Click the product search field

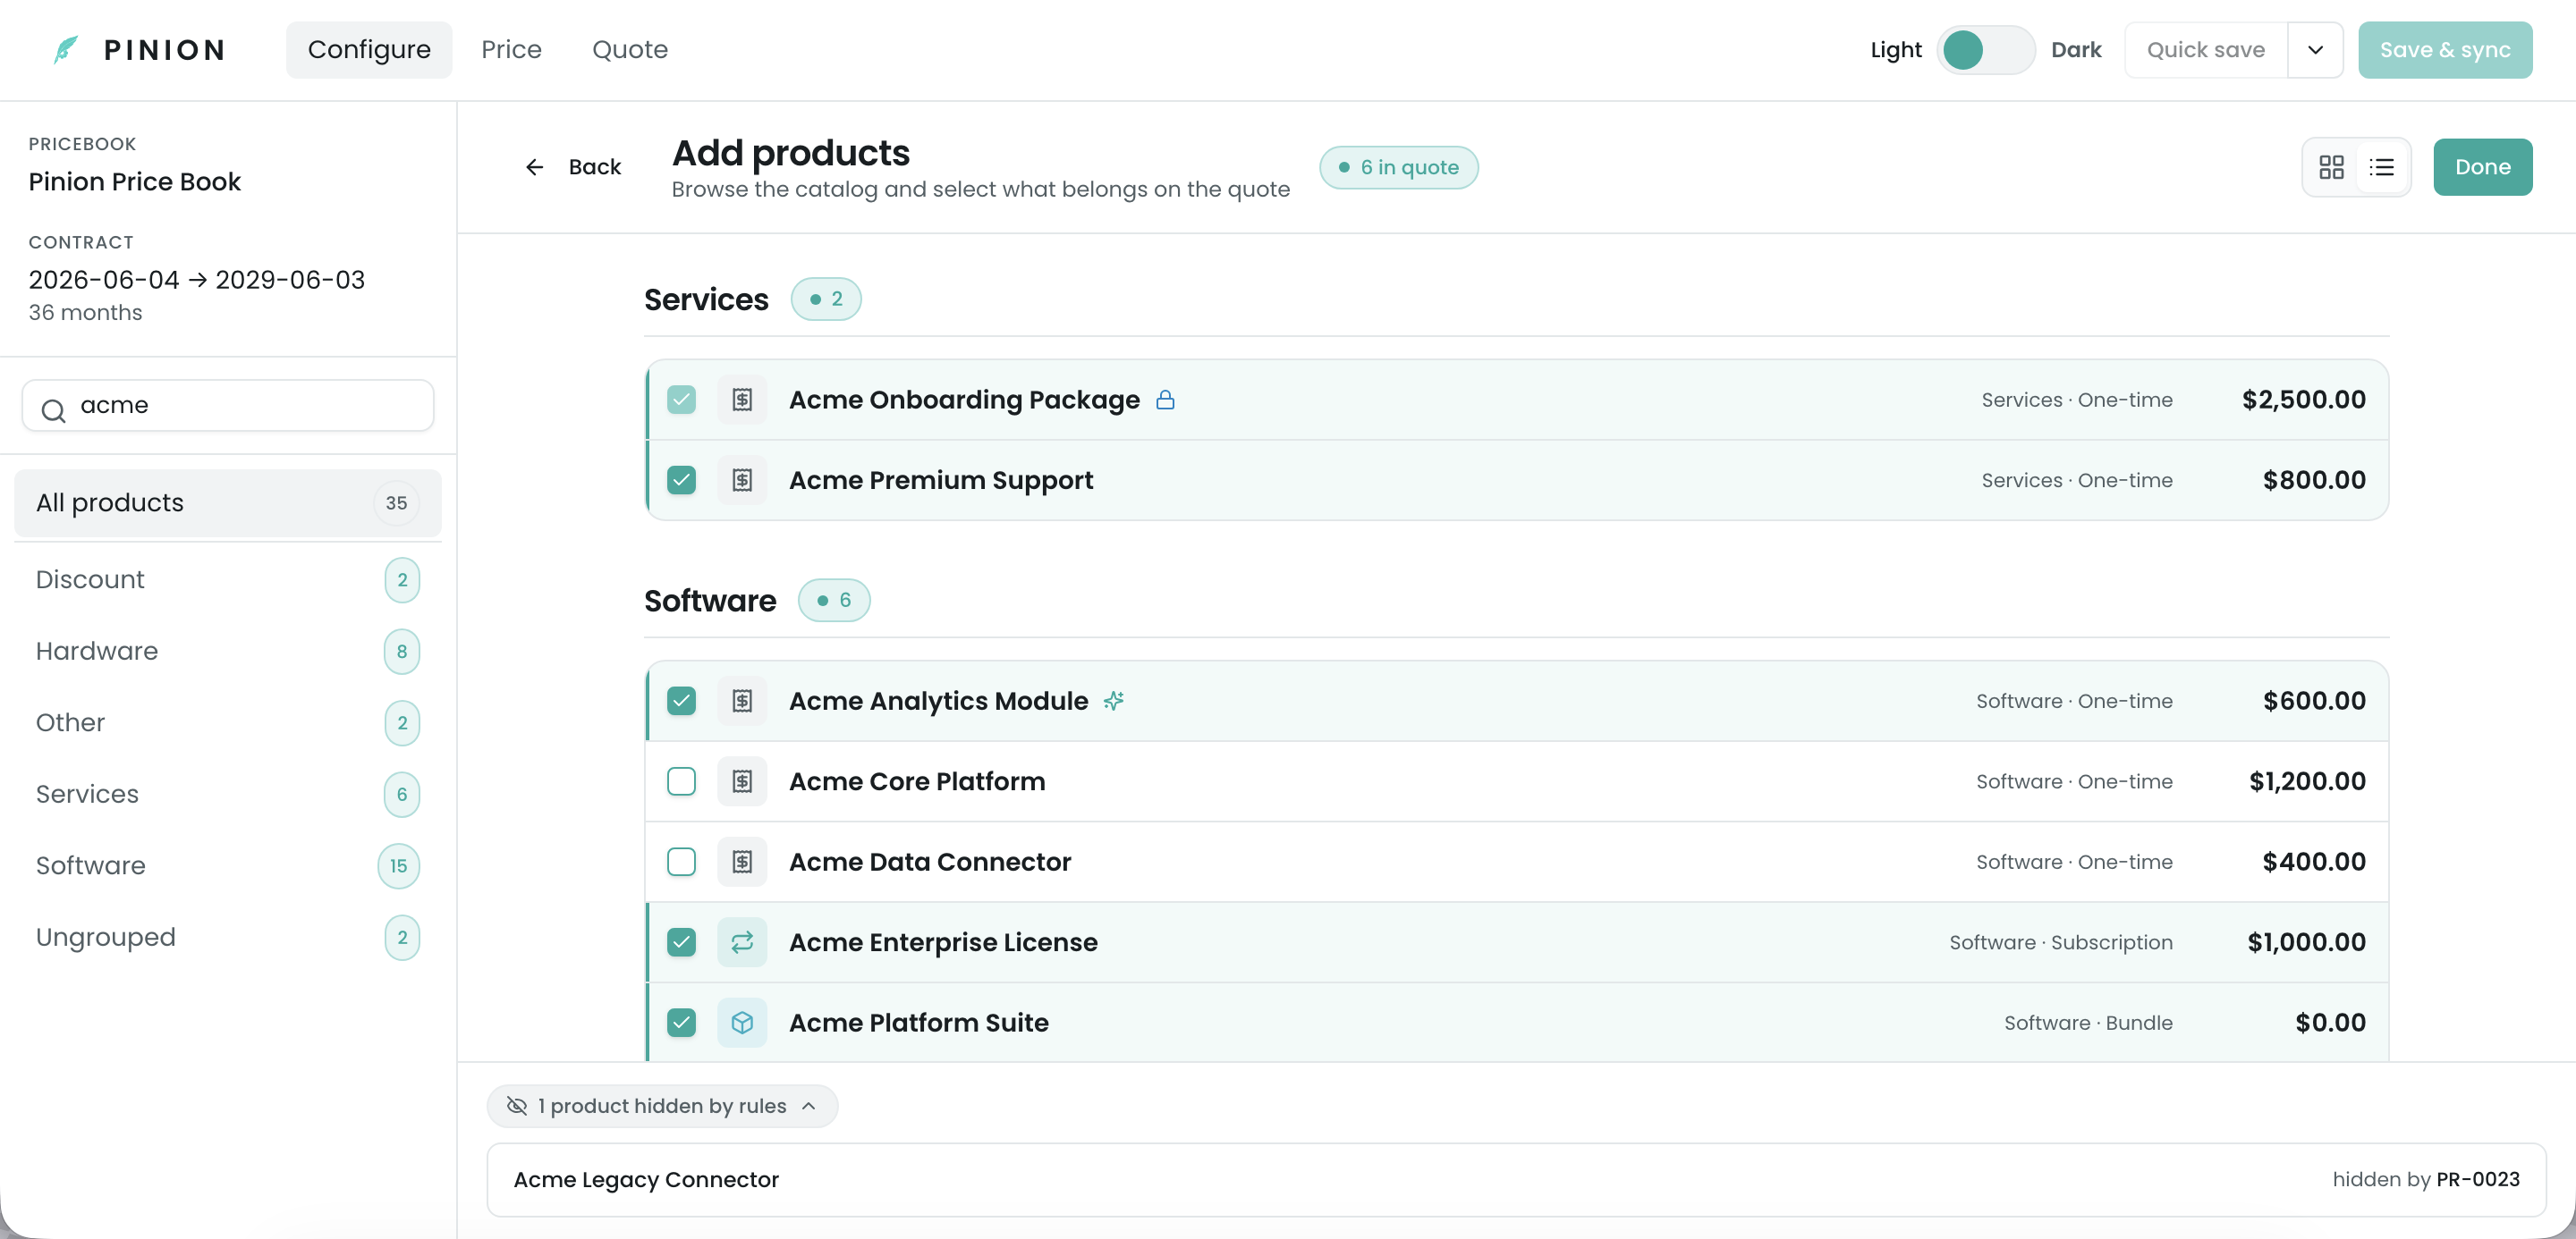pyautogui.click(x=228, y=406)
